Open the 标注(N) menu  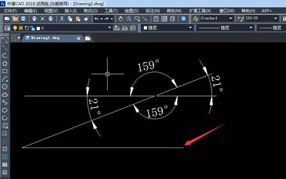[x=153, y=11]
